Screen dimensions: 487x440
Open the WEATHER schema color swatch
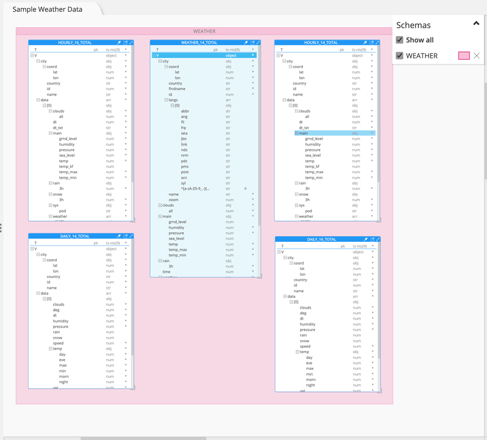click(463, 56)
